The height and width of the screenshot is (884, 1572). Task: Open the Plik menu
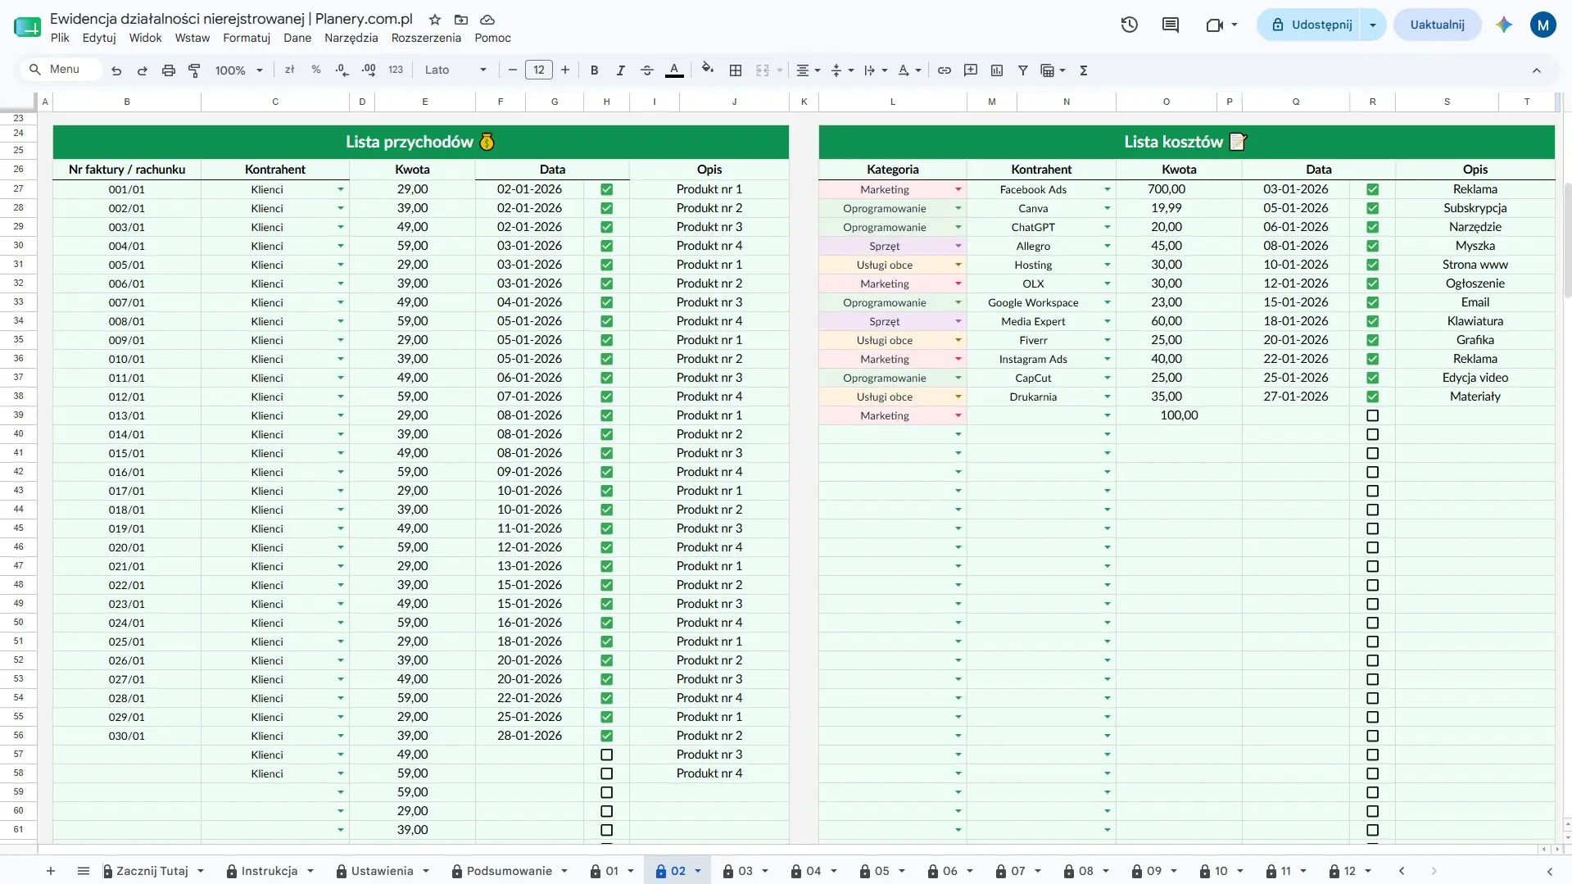pyautogui.click(x=60, y=38)
